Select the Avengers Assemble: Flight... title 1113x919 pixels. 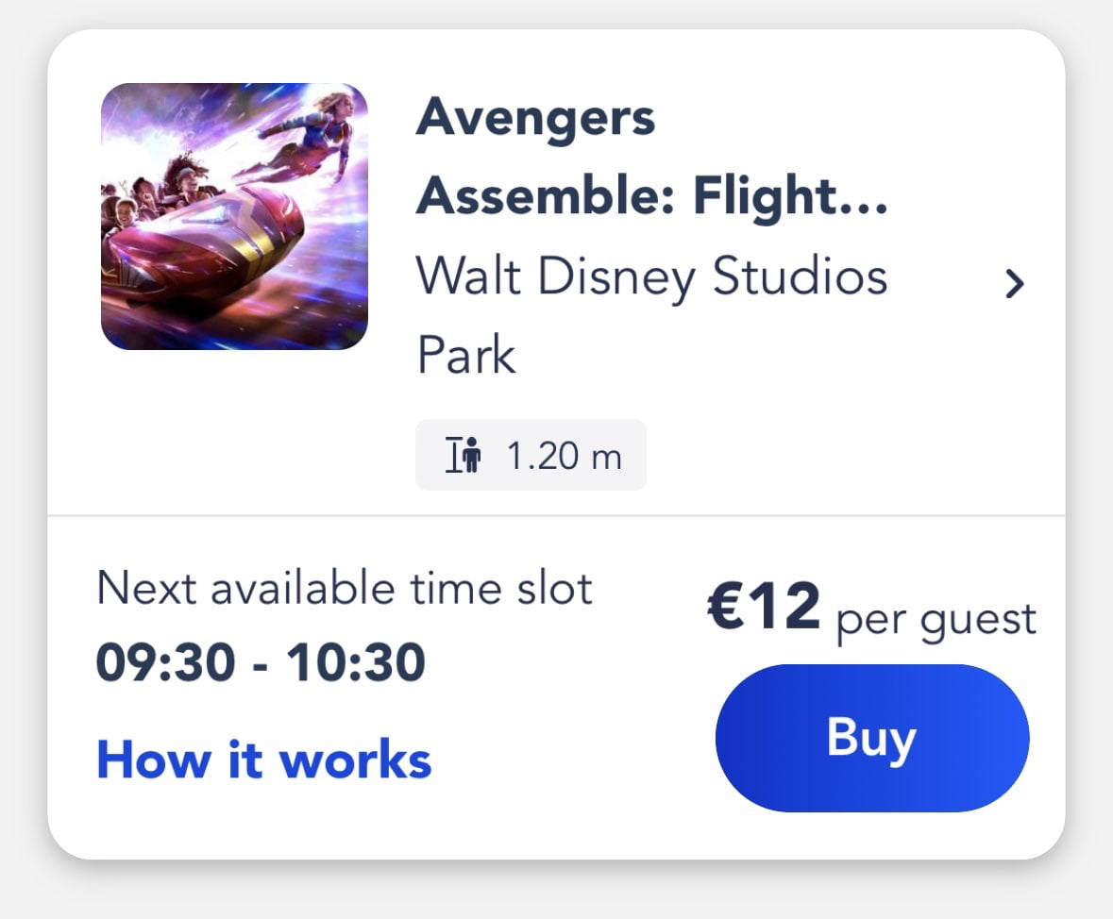651,157
